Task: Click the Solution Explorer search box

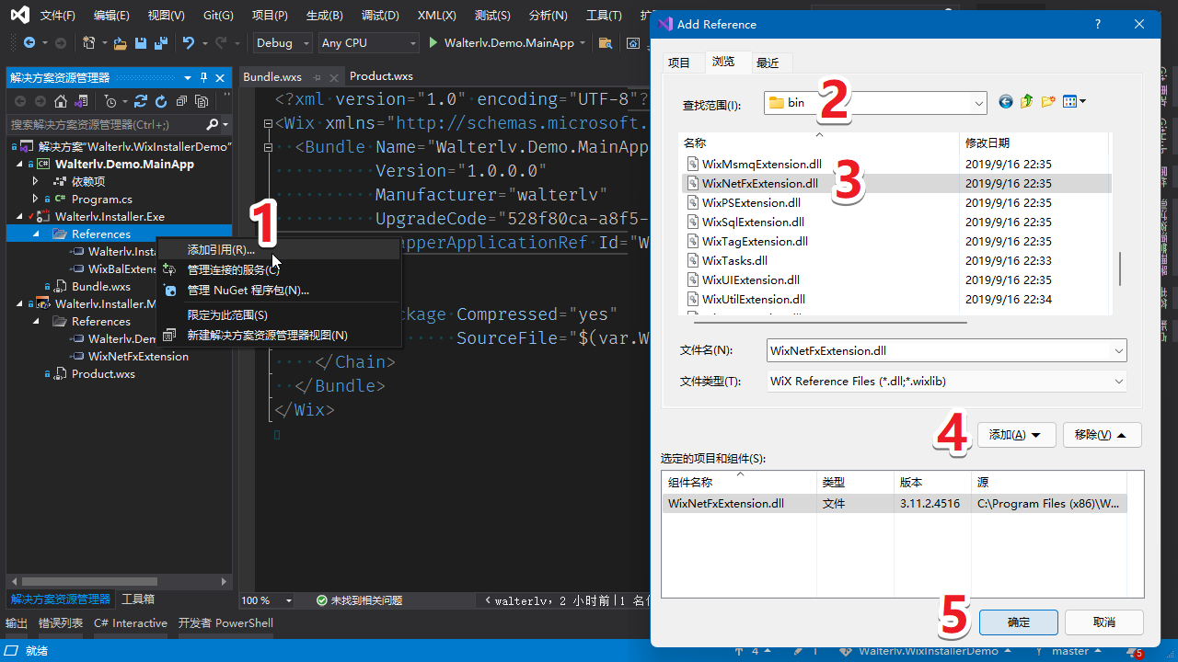Action: pyautogui.click(x=107, y=124)
